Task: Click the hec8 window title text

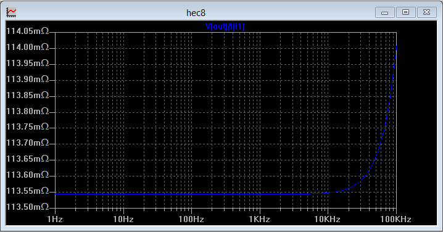Action: coord(196,13)
